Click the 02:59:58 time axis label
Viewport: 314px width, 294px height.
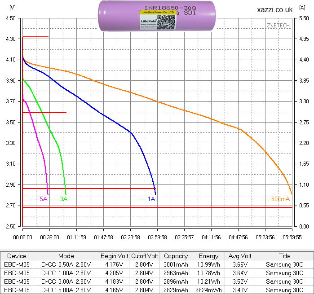(x=157, y=237)
